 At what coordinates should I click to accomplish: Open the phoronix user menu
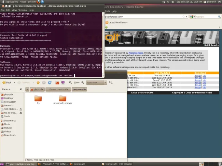pyautogui.click(x=210, y=2)
